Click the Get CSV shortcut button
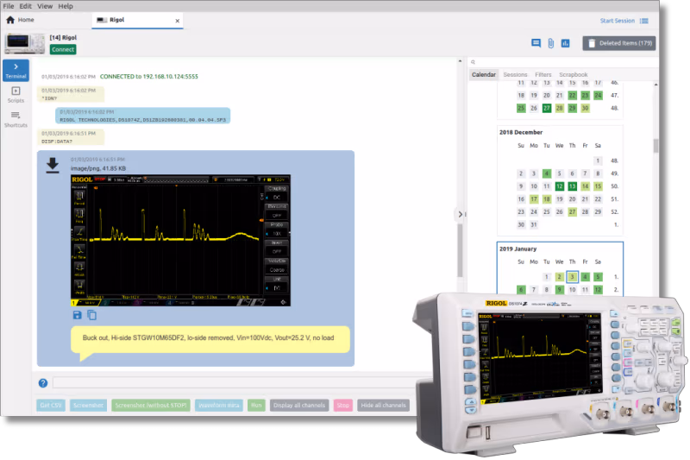The image size is (690, 460). [x=51, y=406]
